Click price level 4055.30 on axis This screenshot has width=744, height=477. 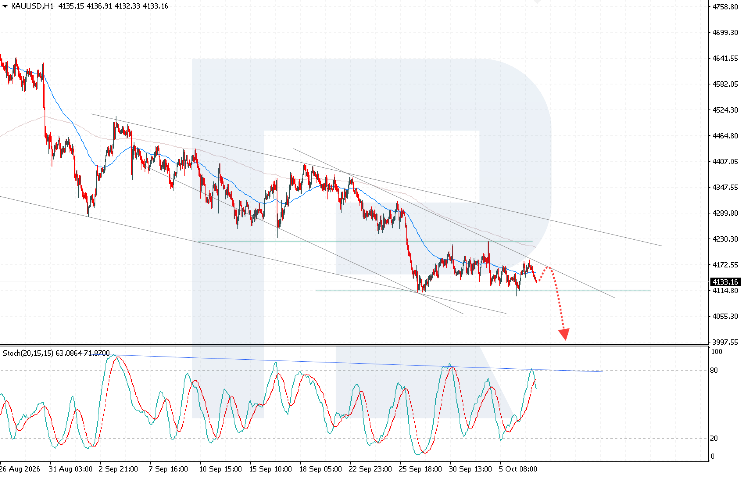click(725, 316)
